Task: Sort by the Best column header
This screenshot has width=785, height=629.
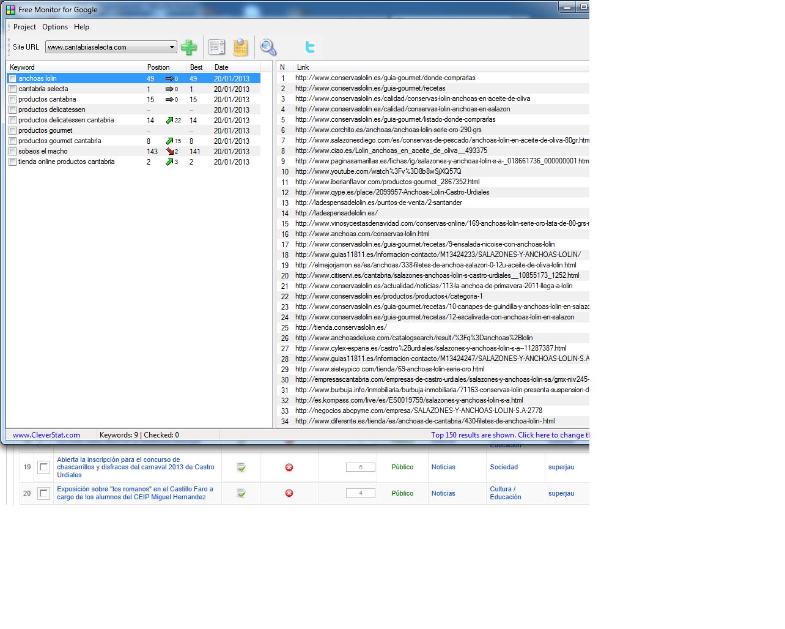Action: 199,67
